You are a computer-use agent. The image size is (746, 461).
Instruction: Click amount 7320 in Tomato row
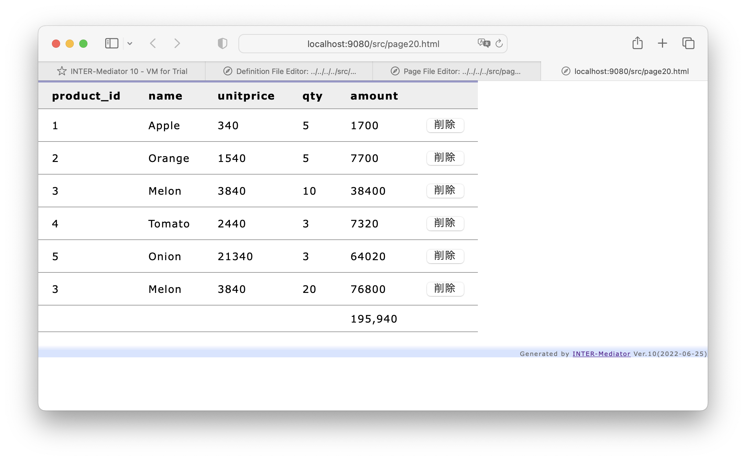pos(364,224)
